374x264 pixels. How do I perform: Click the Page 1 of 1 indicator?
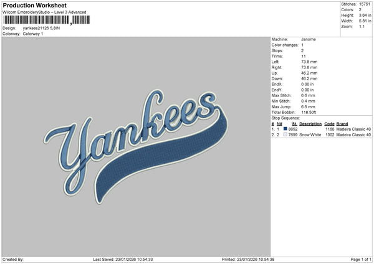(x=361, y=259)
